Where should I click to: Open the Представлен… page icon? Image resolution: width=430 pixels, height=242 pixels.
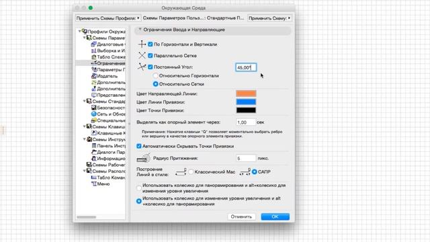click(93, 95)
